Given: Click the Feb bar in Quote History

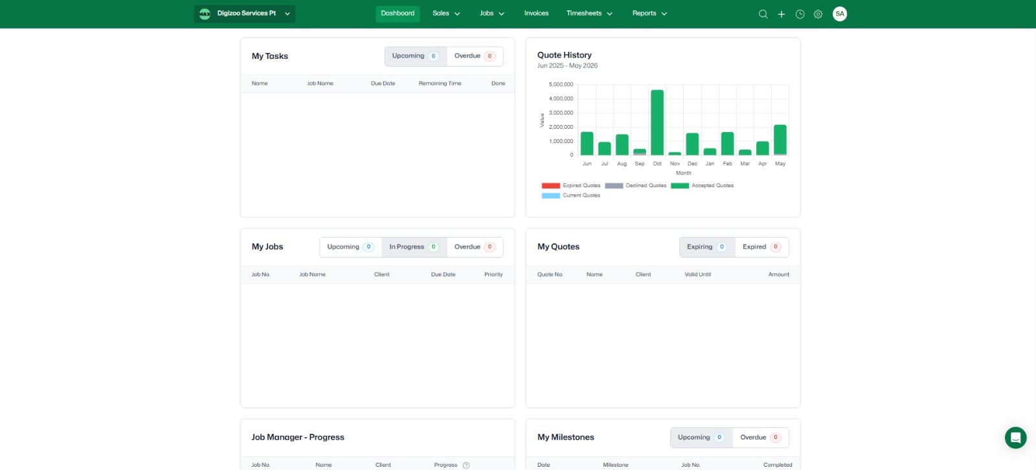Looking at the screenshot, I should coord(727,144).
